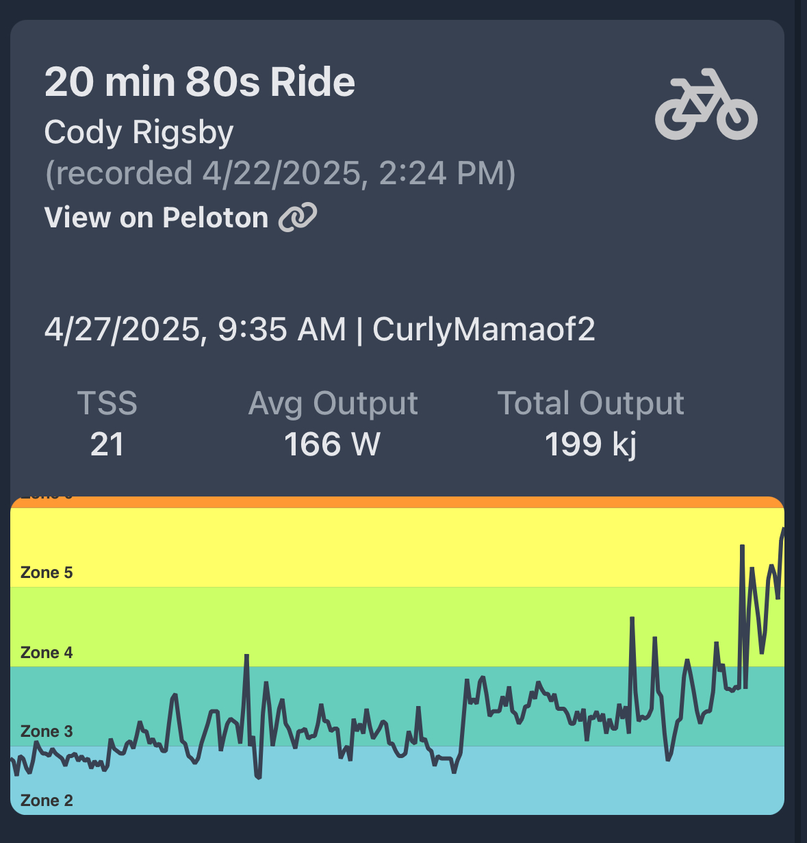Viewport: 807px width, 843px height.
Task: Click the Zone 3 label on chart
Action: [47, 731]
